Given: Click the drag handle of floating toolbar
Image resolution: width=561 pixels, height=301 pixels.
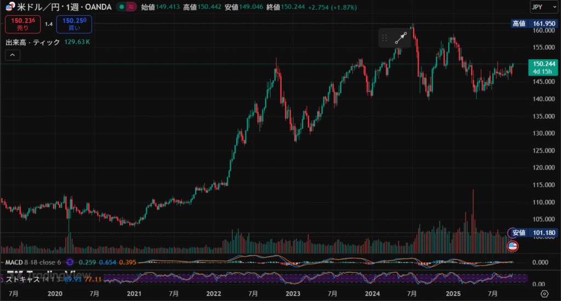Looking at the screenshot, I should (x=385, y=38).
